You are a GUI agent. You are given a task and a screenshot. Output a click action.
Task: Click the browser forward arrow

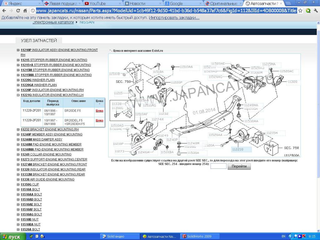pos(11,11)
